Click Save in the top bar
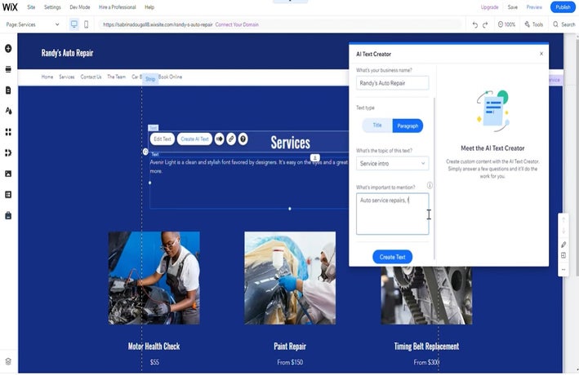Viewport: 579px width, 375px height. pos(513,7)
